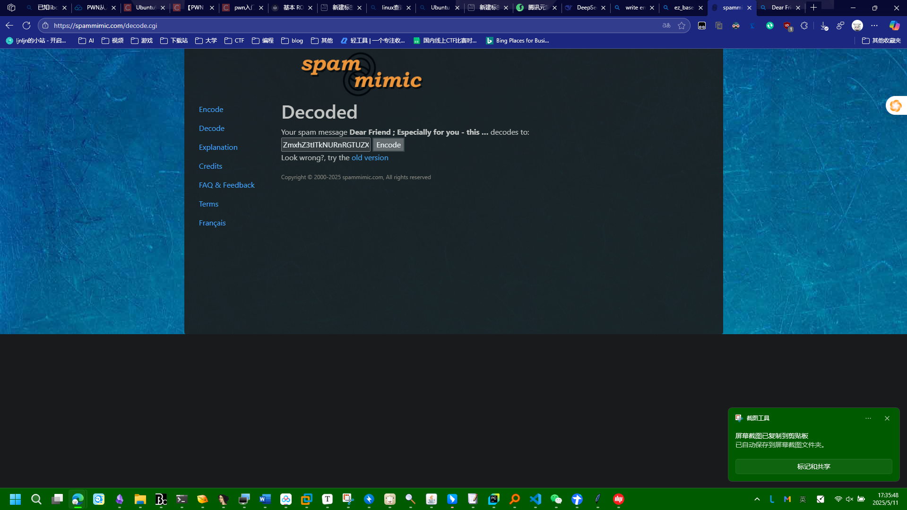The width and height of the screenshot is (907, 510).
Task: Open the Extensions puzzle-piece menu
Action: [804, 26]
